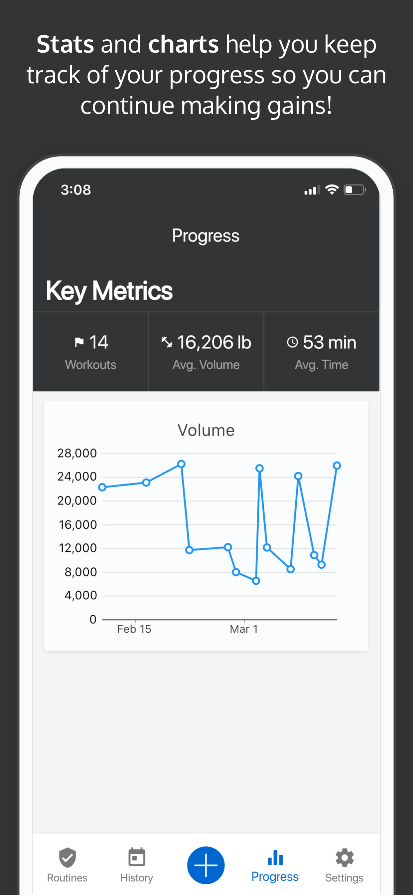Image resolution: width=413 pixels, height=895 pixels.
Task: Tap the battery status bar icon
Action: point(355,190)
